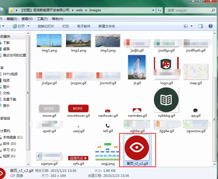Navigate to web in the address path

[x=79, y=10]
